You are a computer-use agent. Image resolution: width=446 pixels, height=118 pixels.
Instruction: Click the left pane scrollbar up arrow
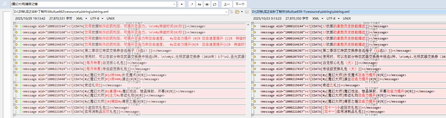click(248, 24)
